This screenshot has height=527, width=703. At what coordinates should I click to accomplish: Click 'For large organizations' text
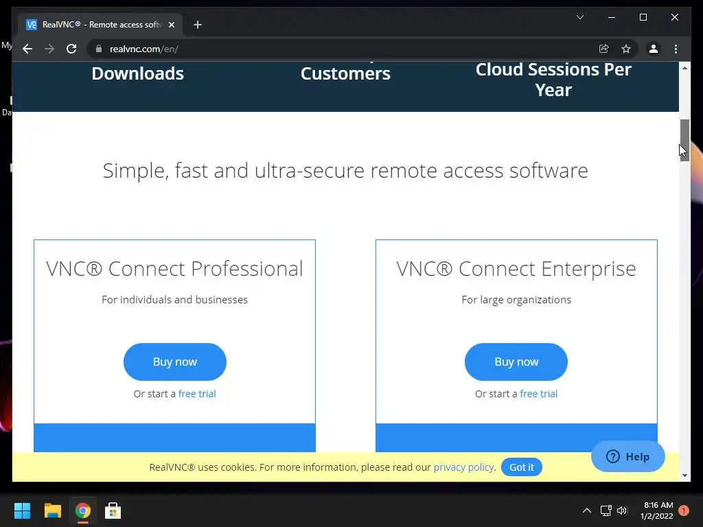click(516, 299)
